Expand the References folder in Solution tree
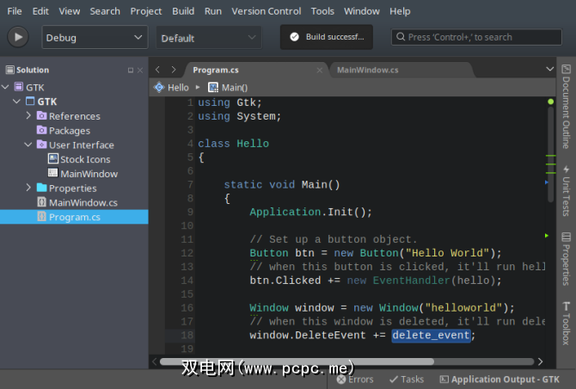 (x=28, y=116)
